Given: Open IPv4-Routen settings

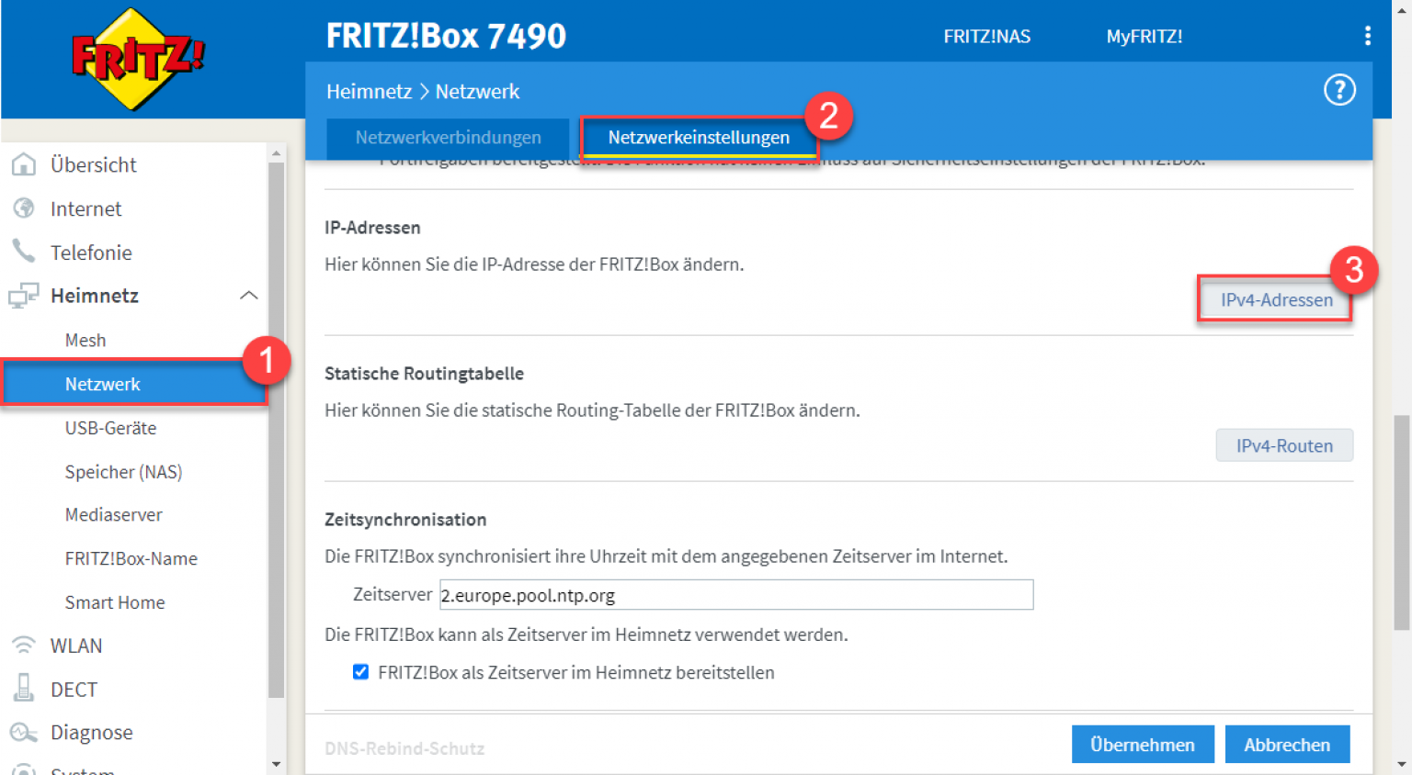Looking at the screenshot, I should click(x=1284, y=444).
